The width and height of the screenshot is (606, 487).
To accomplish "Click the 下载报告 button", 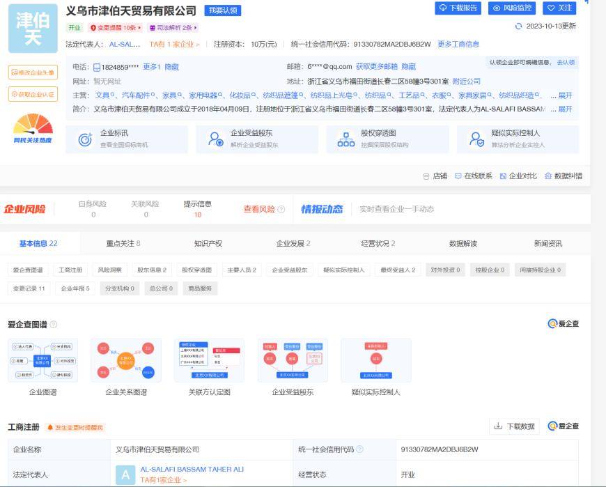I will (x=458, y=8).
